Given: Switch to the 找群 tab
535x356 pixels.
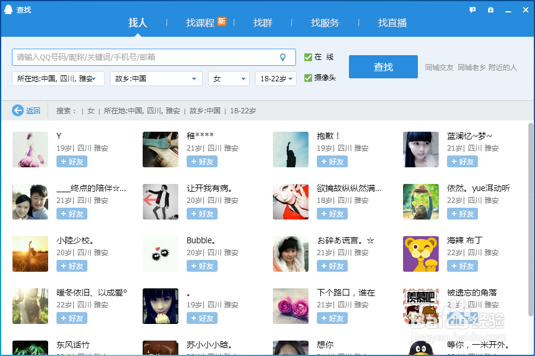Looking at the screenshot, I should point(263,23).
